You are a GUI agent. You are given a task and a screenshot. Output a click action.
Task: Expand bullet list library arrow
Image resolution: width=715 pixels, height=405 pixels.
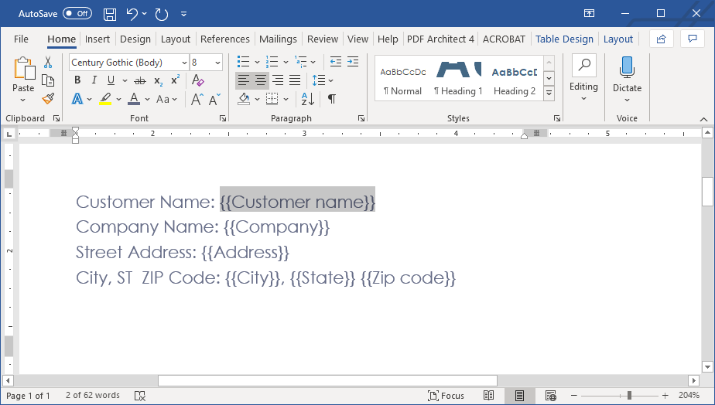pyautogui.click(x=257, y=62)
